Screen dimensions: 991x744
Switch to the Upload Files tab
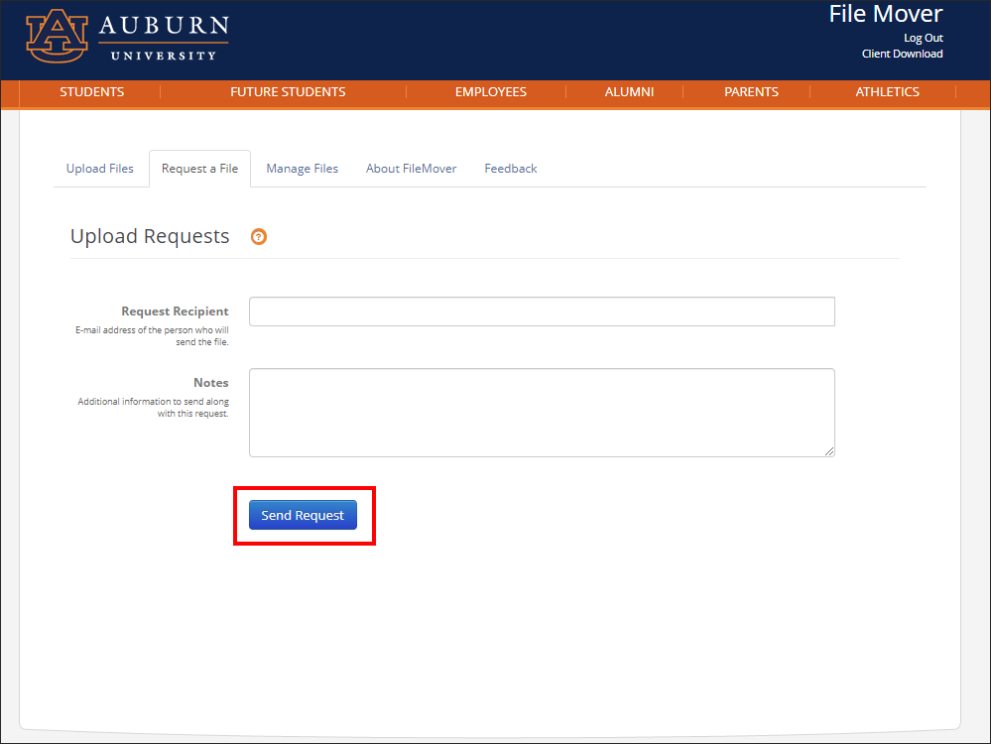coord(100,168)
